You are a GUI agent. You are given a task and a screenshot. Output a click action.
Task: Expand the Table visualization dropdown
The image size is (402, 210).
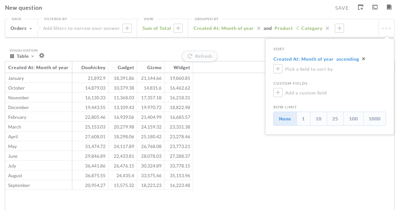[22, 56]
